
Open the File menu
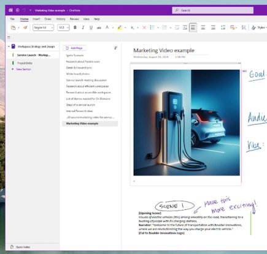tap(12, 19)
